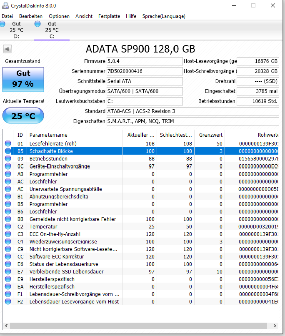
Task: Click status orb of Unerwartete Spannungsabfälle row
Action: 8,189
